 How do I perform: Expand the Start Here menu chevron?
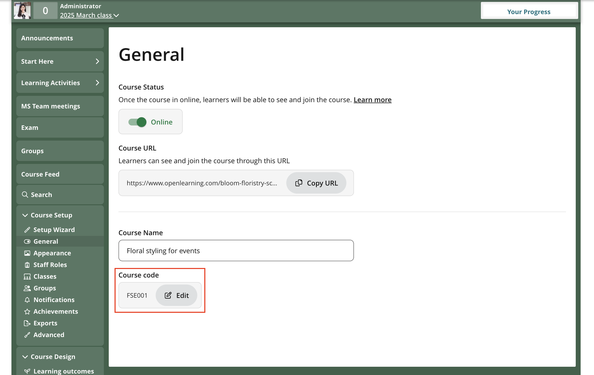(x=97, y=61)
